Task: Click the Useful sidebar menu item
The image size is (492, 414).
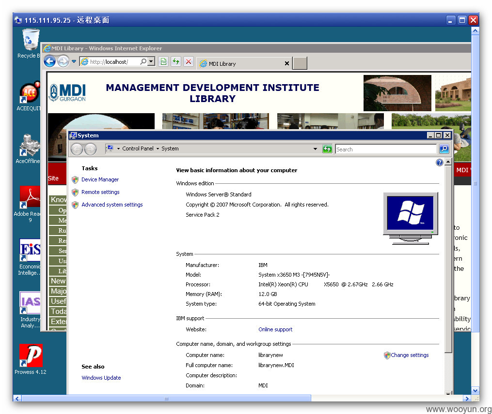Action: (x=58, y=301)
